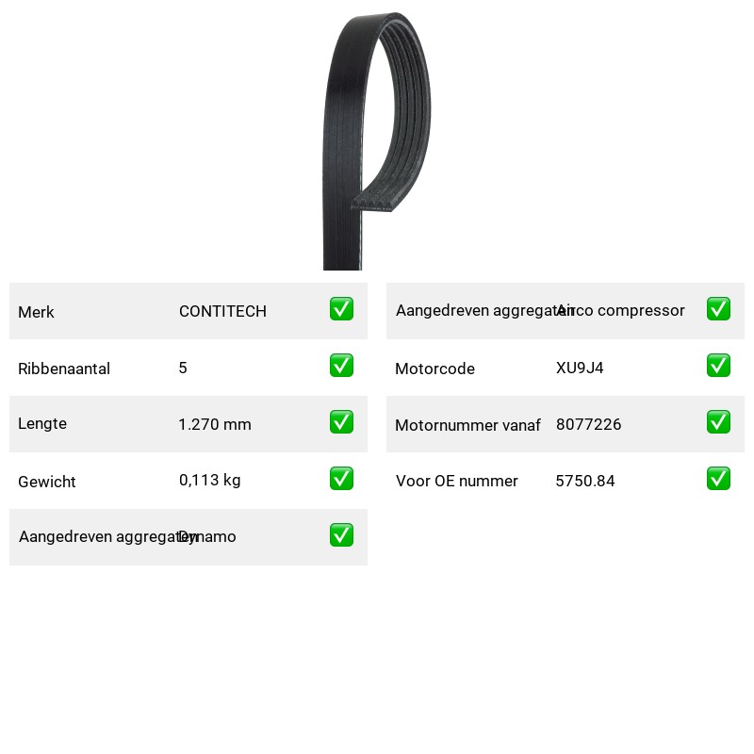This screenshot has height=754, width=754.
Task: Click the checkmark next to XU9J4
Action: (718, 366)
